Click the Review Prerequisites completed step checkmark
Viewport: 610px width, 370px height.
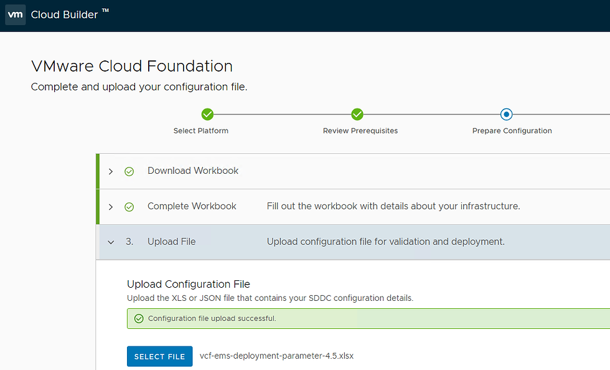pyautogui.click(x=357, y=115)
